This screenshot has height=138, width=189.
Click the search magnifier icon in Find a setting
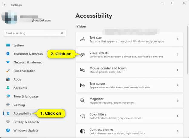[62, 33]
